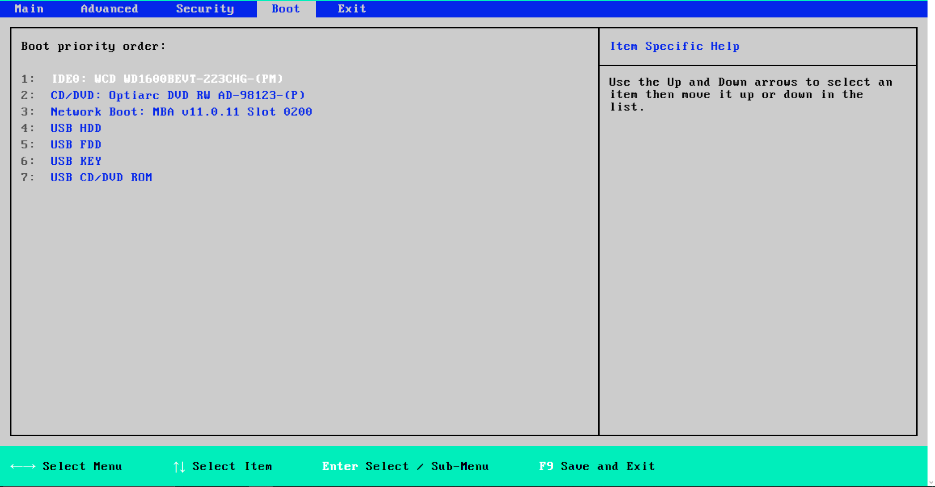Viewport: 935px width, 487px height.
Task: Select CD/DVD: Optiarc DVD RW entry
Action: 178,95
